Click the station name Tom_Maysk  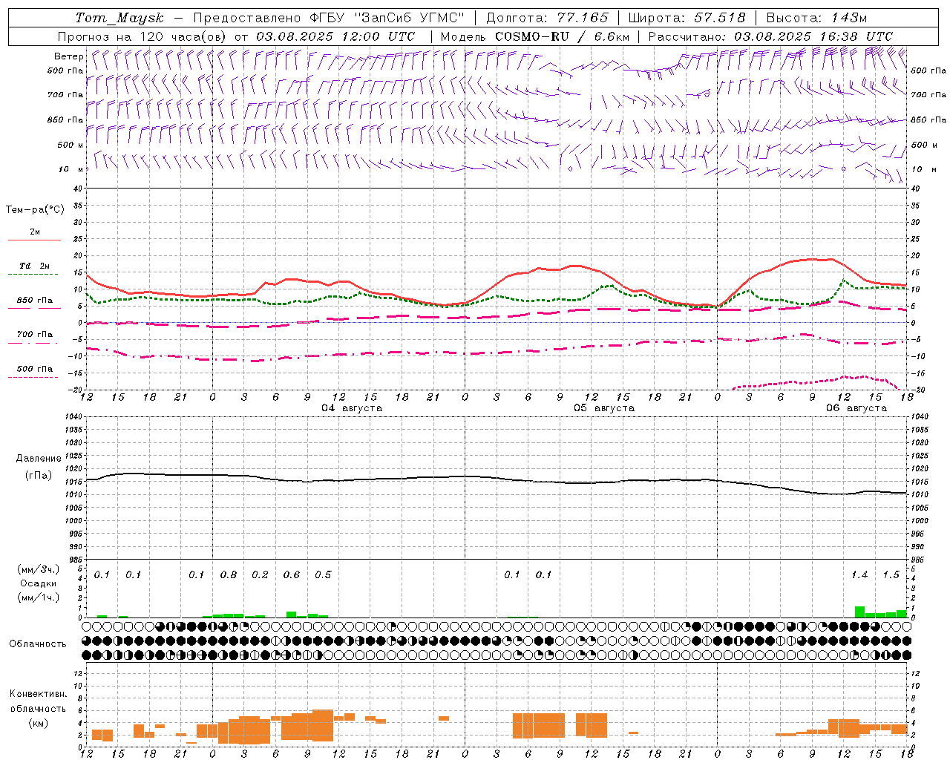point(119,18)
